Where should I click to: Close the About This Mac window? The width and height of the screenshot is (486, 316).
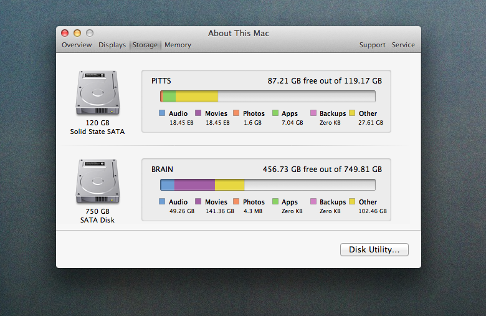click(65, 33)
